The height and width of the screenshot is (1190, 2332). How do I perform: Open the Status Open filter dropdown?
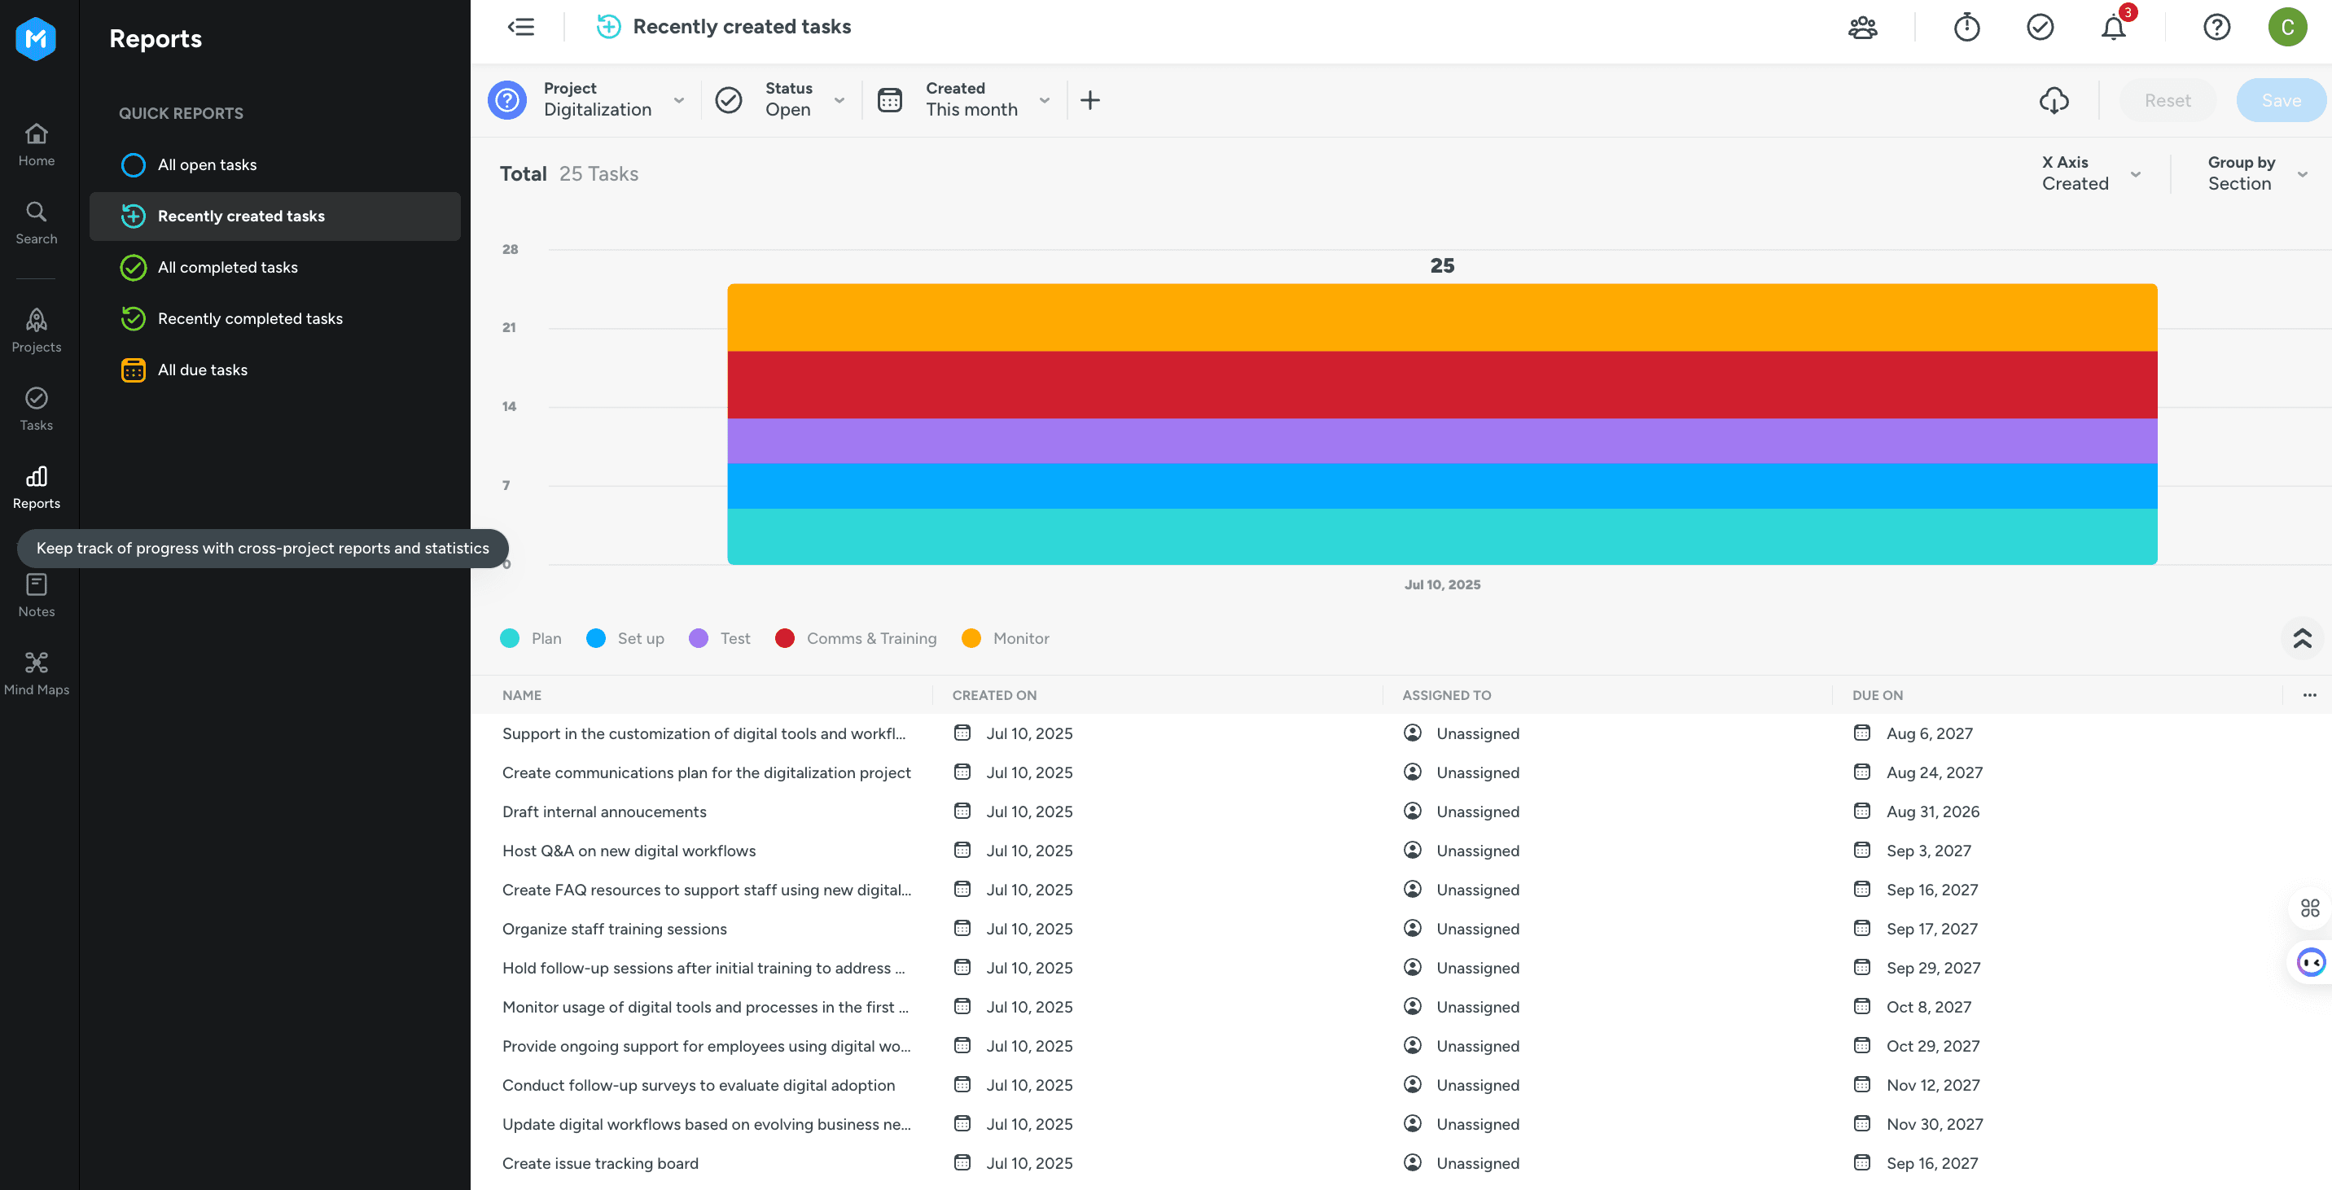787,99
